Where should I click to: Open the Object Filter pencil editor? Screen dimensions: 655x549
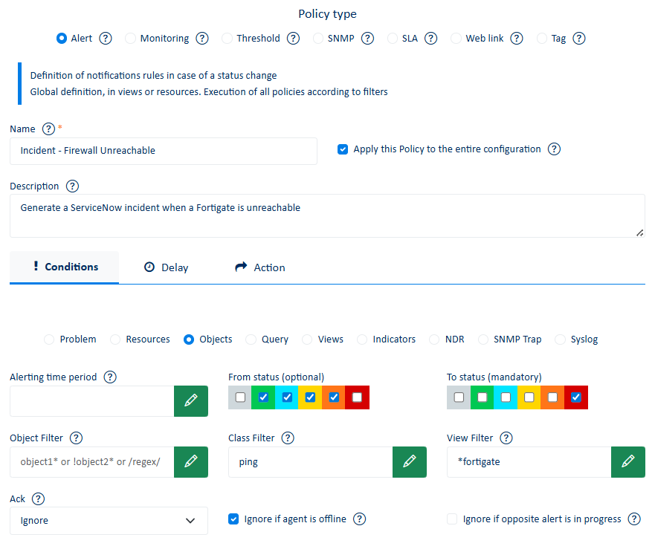point(191,462)
